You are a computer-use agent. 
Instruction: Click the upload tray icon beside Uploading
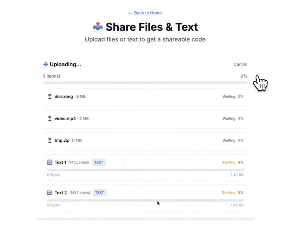(46, 64)
